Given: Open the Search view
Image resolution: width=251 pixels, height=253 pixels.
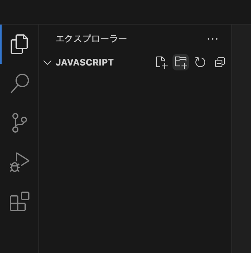Looking at the screenshot, I should pos(19,84).
